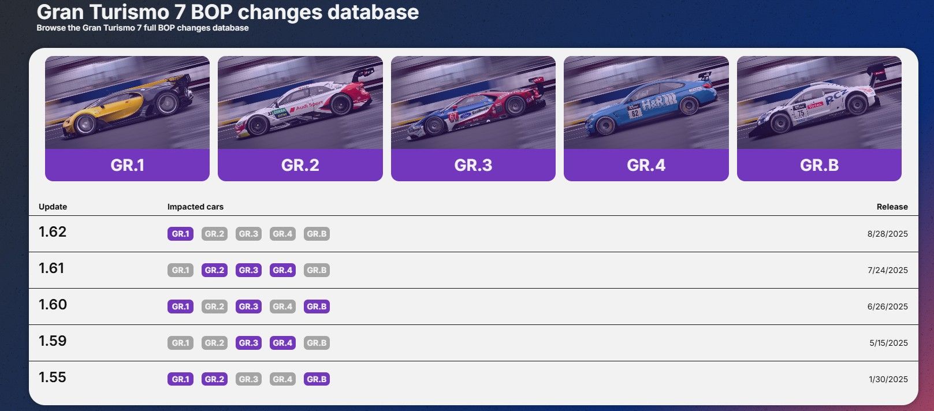Open the GR.2 Audi Sport card
This screenshot has height=411, width=934.
[300, 118]
